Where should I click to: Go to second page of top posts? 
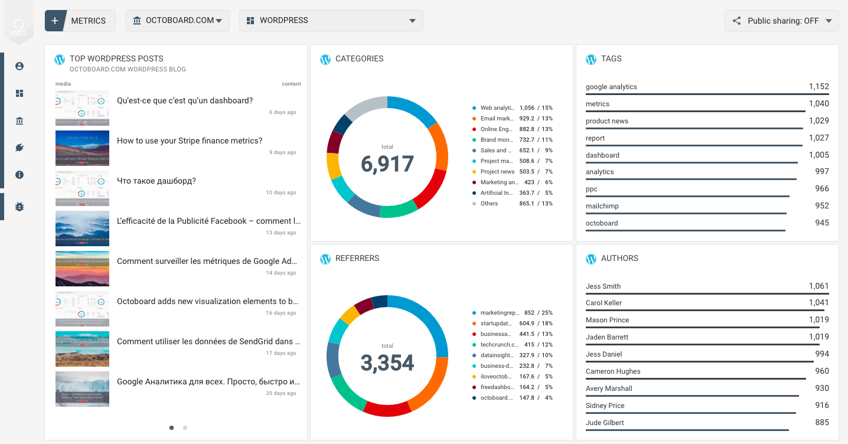point(185,427)
